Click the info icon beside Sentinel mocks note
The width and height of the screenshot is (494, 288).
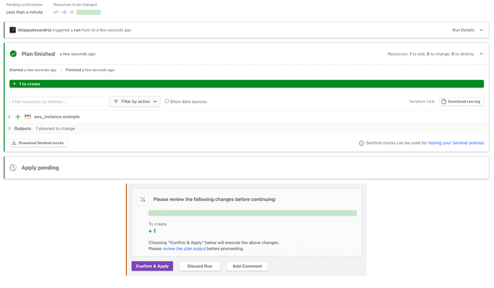pos(361,143)
